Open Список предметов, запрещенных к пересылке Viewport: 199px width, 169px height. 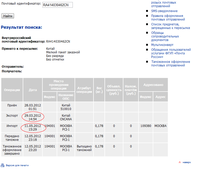170,26
